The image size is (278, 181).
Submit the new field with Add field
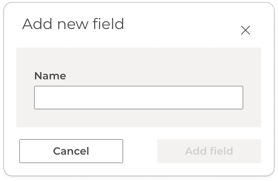[x=209, y=151]
